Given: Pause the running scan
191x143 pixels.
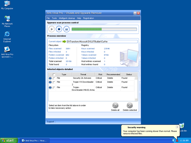Looking at the screenshot, I should click(x=66, y=29).
